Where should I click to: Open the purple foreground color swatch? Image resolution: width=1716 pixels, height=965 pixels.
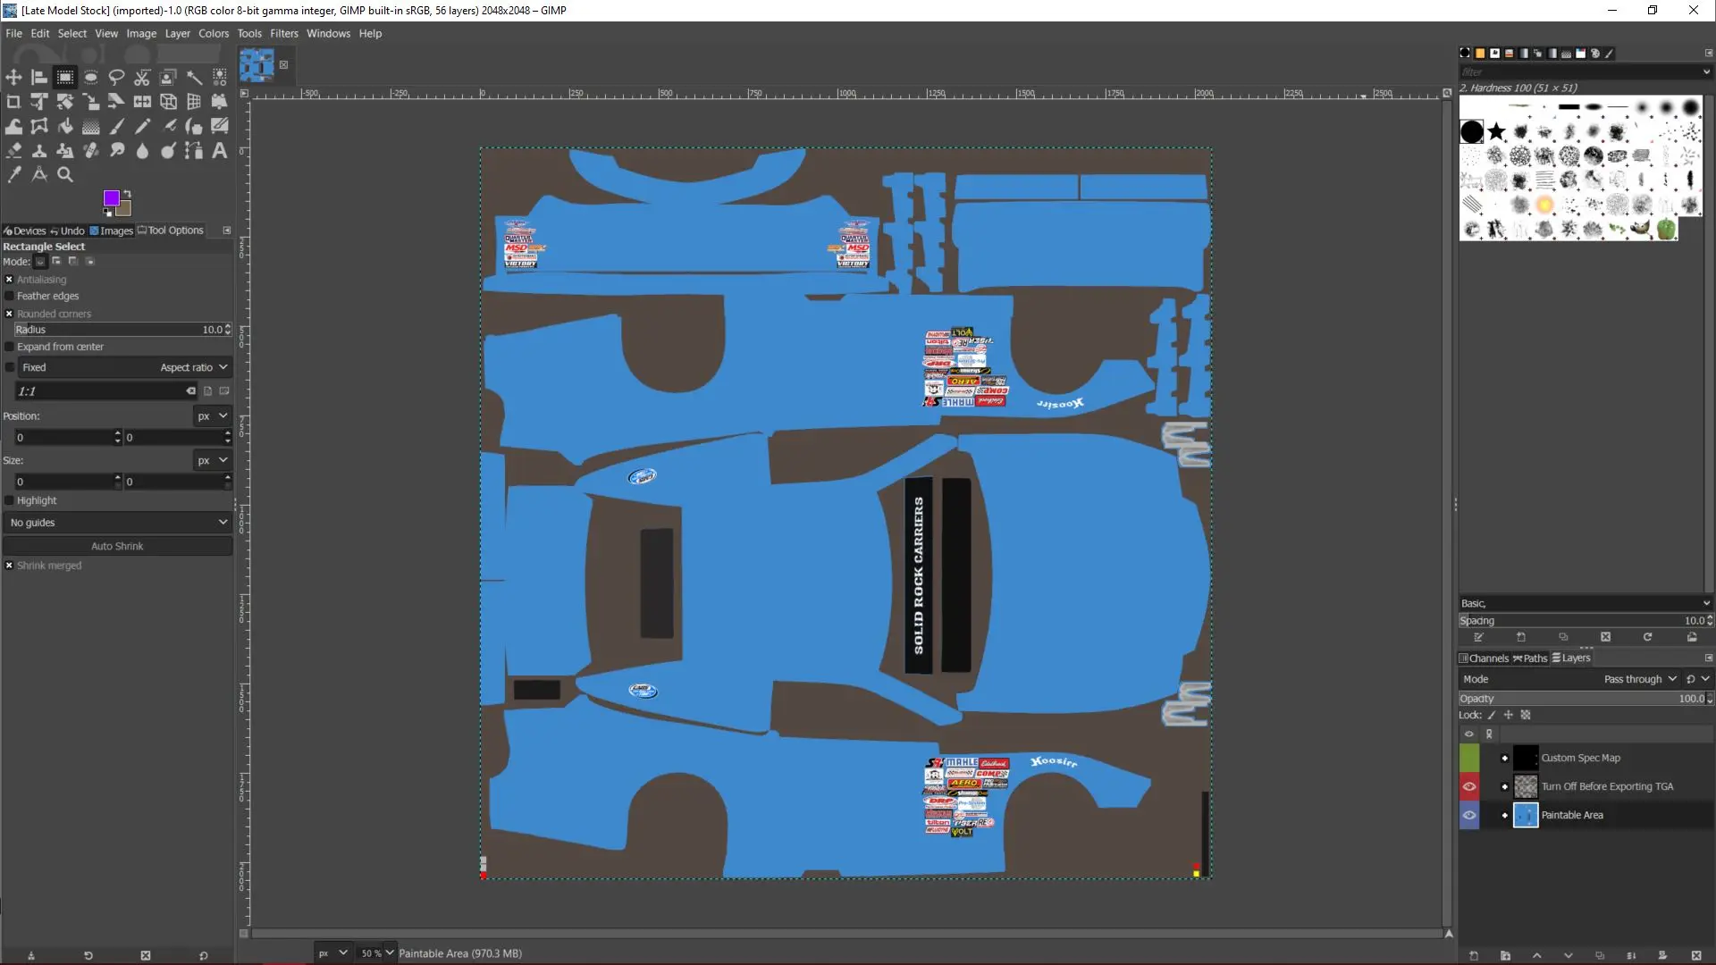112,197
